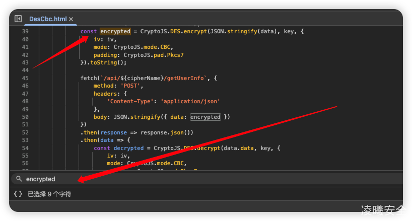Switch to the DesCbc.html file tab
The width and height of the screenshot is (412, 221).
(x=47, y=19)
